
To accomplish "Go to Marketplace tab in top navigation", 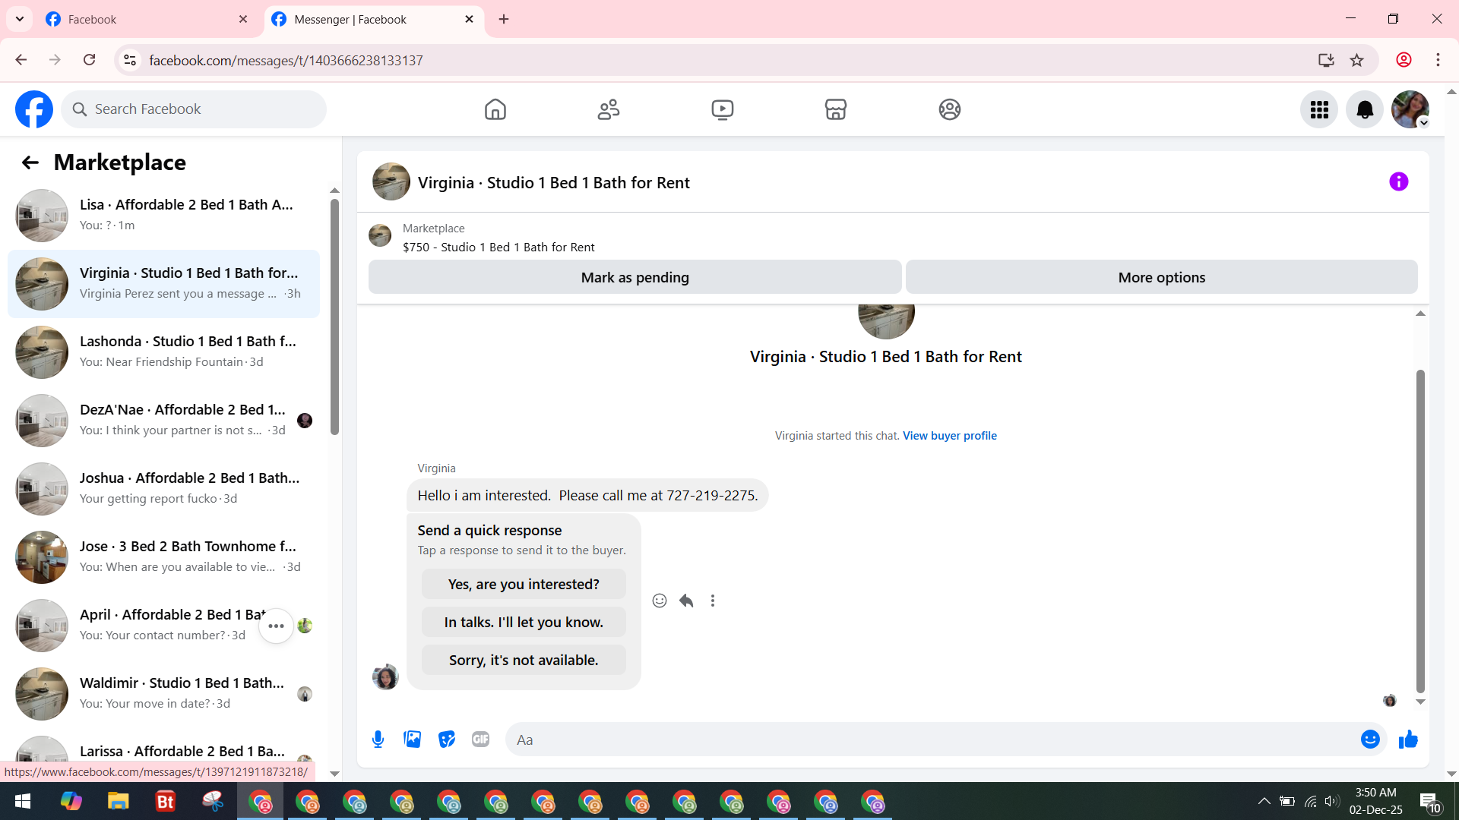I will click(835, 110).
